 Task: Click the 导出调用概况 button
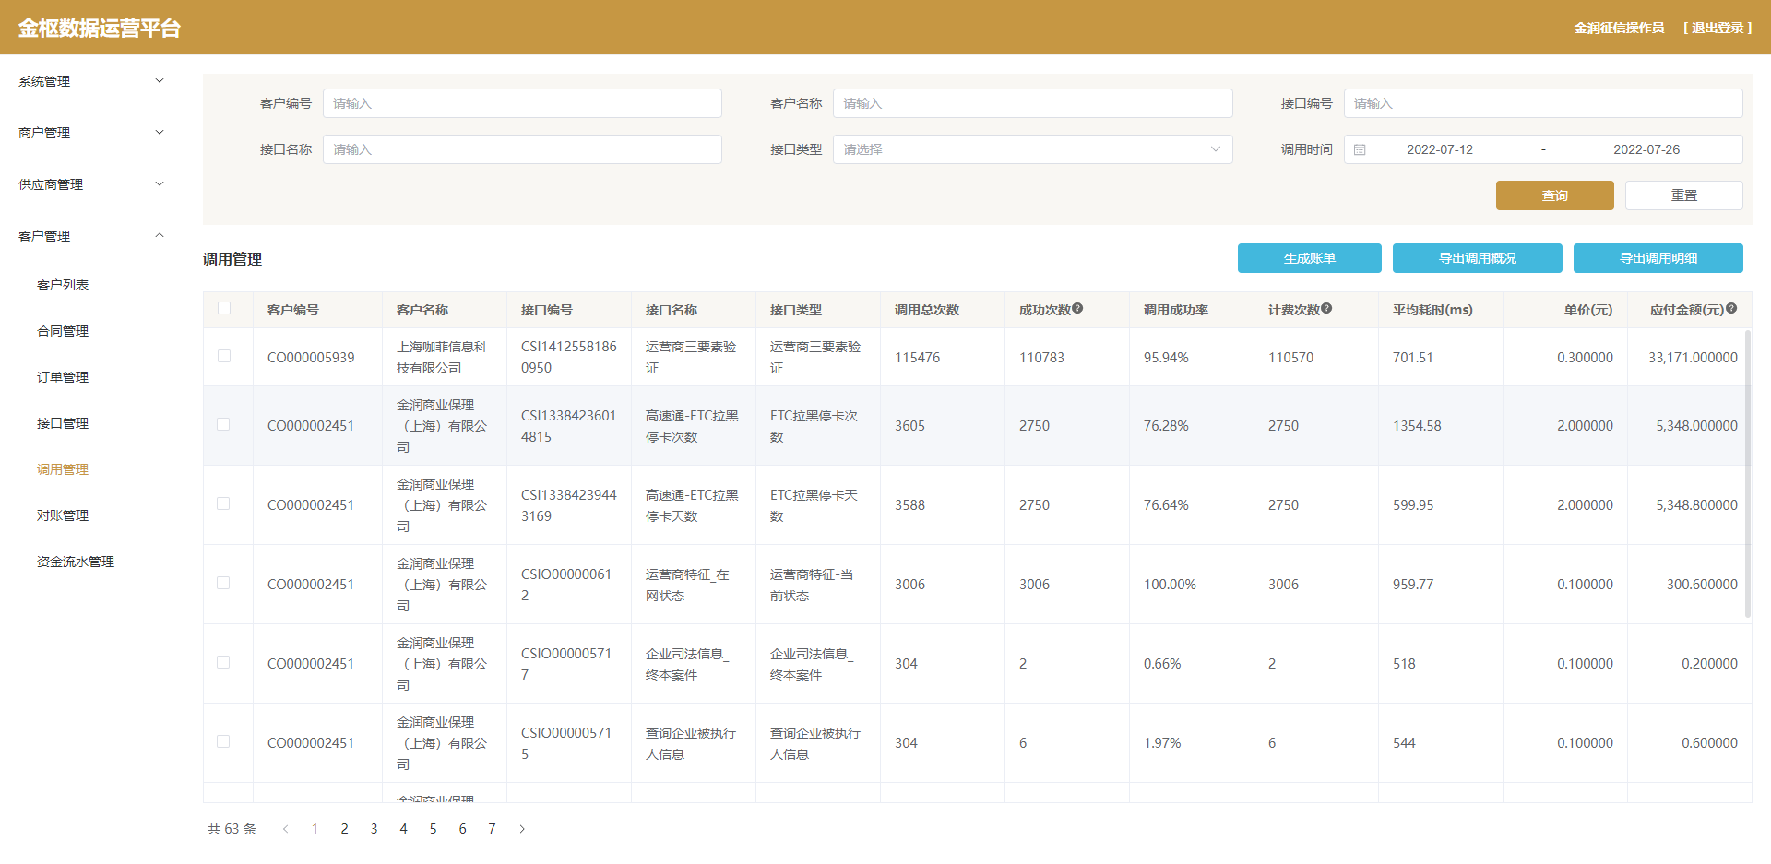tap(1478, 258)
